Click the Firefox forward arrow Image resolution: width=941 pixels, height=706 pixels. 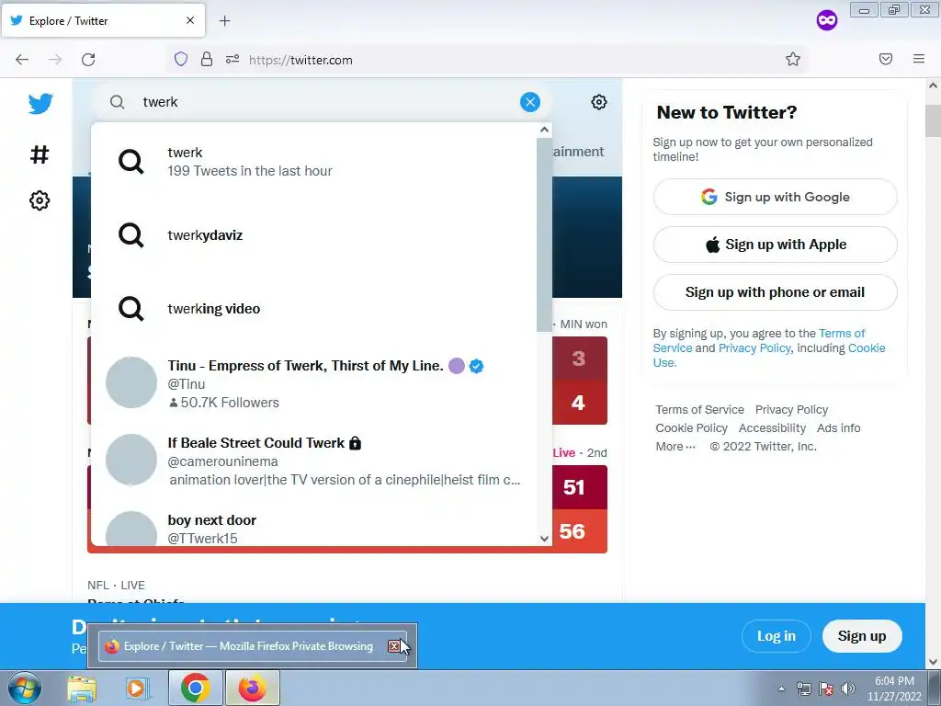click(55, 60)
